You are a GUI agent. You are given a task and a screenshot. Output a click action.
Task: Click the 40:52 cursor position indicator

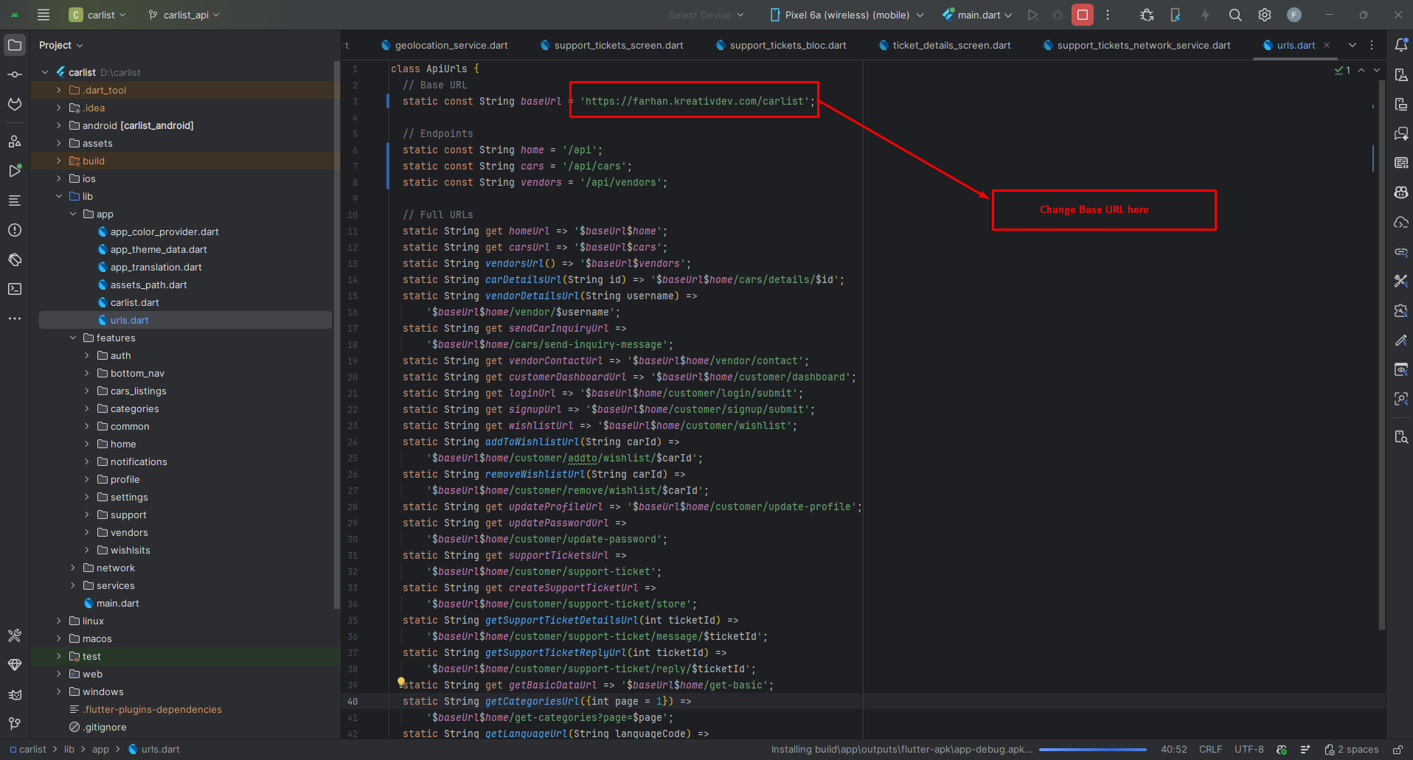click(1173, 749)
